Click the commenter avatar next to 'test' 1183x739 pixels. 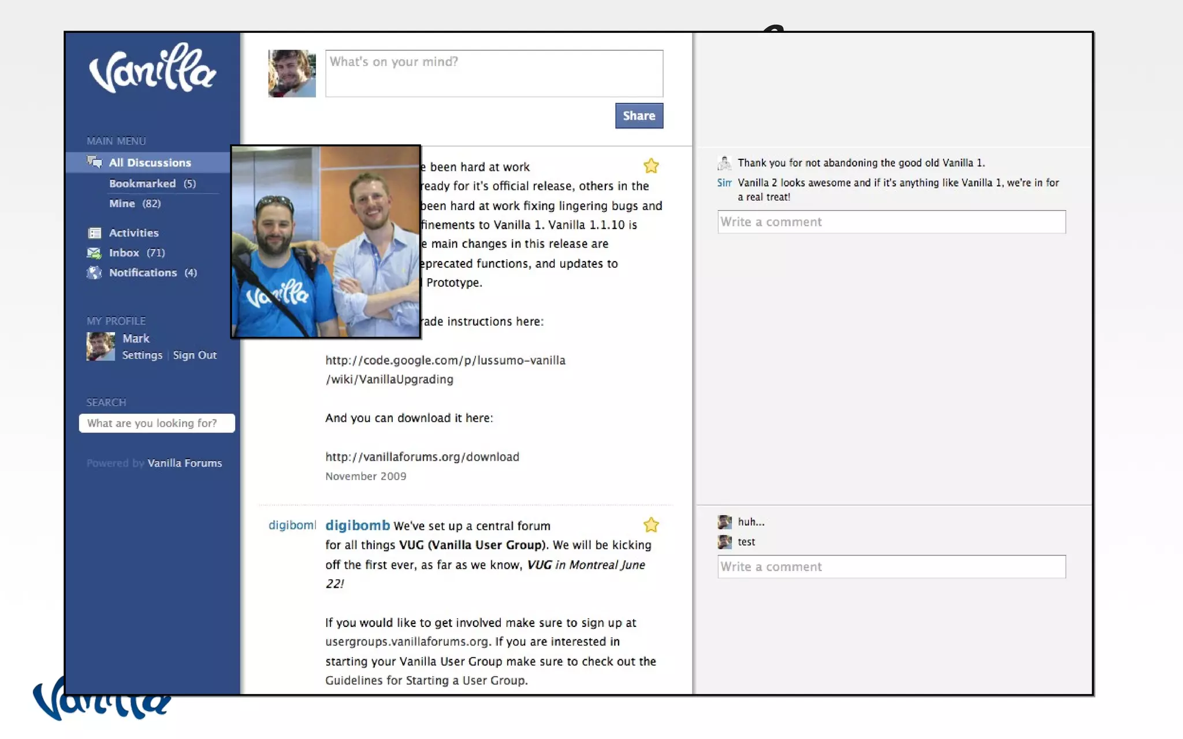point(724,542)
